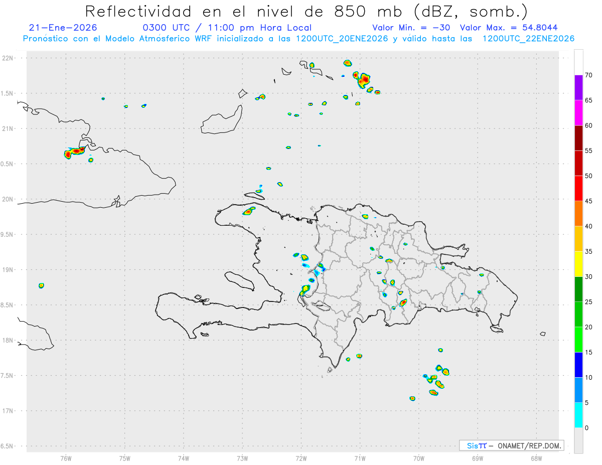
Task: Click the storm cell on Haiti's northwest peninsula near 73W
Action: (x=249, y=211)
